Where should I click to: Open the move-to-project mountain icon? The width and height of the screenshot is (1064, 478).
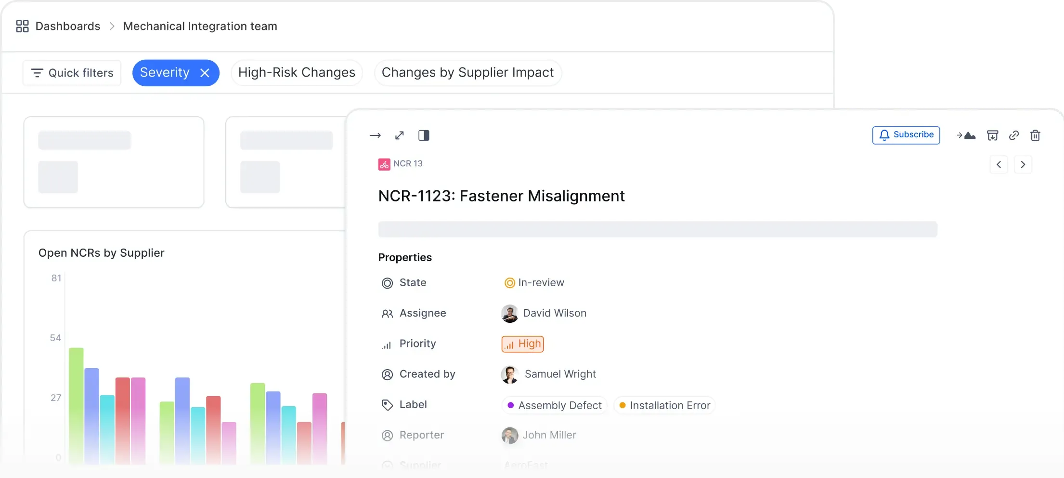point(967,135)
